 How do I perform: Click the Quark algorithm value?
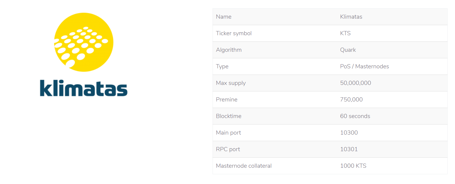[348, 50]
